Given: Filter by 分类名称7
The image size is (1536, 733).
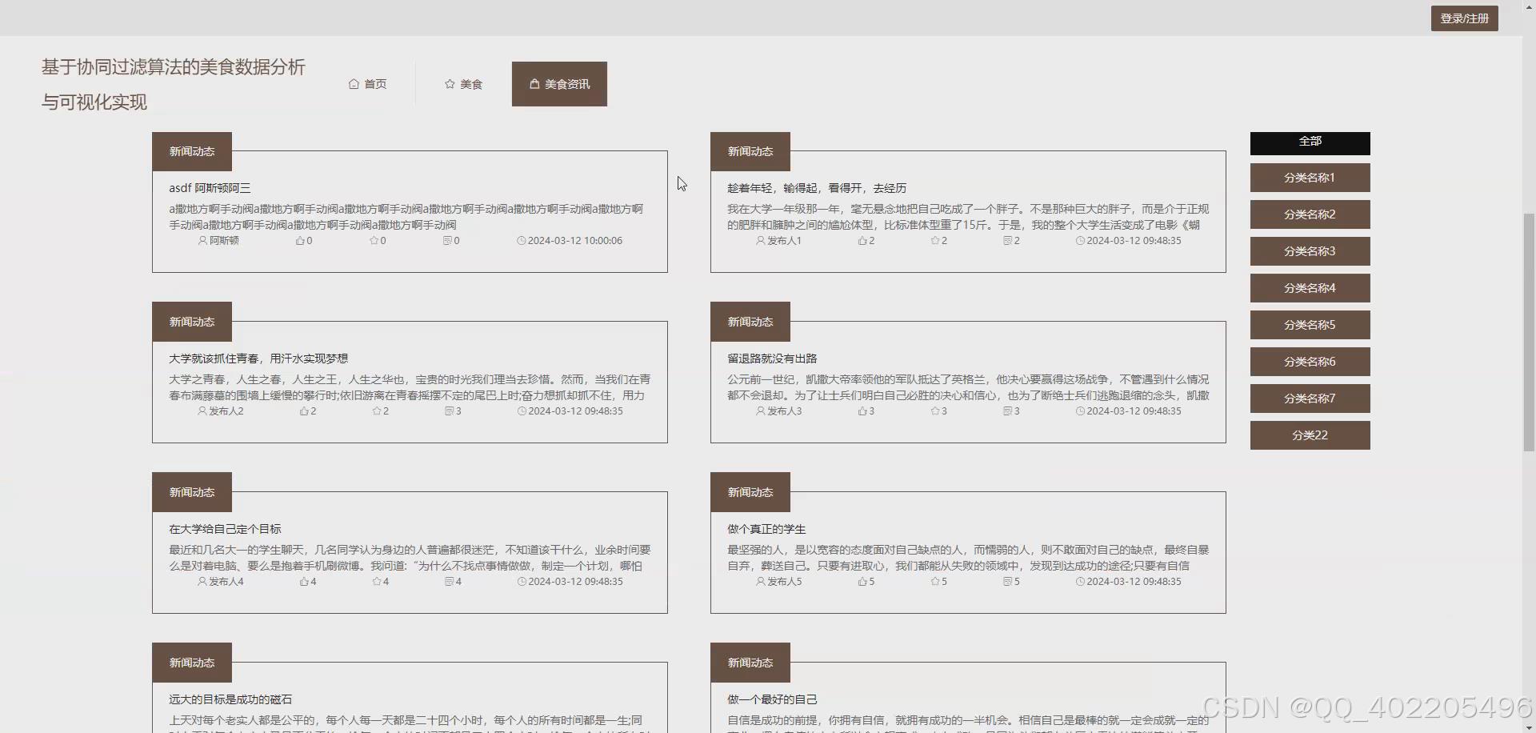Looking at the screenshot, I should pos(1310,399).
